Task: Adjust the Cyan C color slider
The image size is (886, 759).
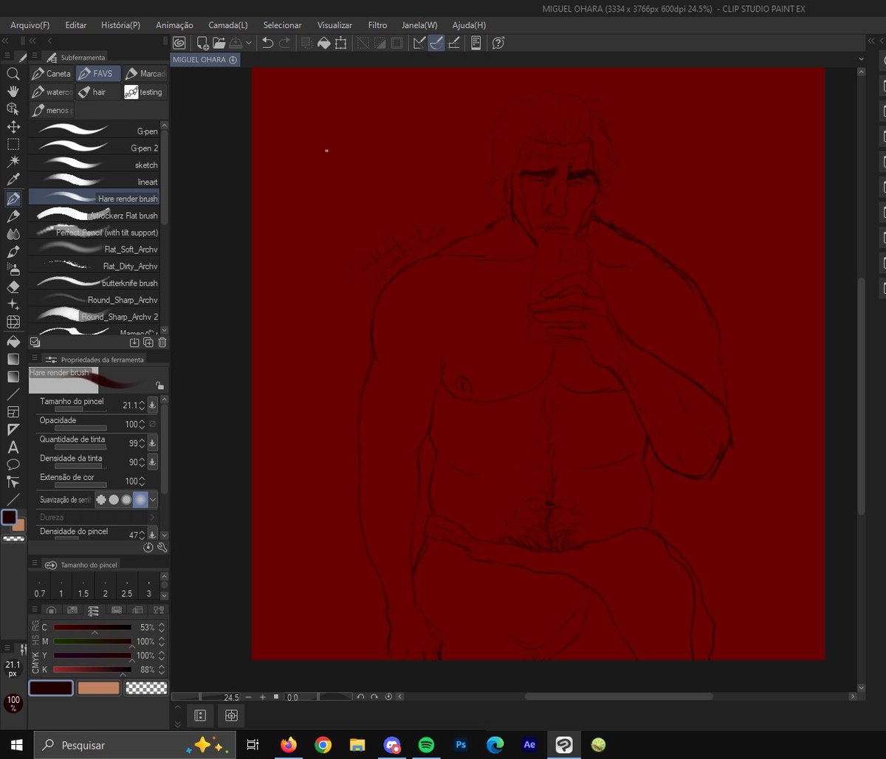Action: (x=92, y=628)
